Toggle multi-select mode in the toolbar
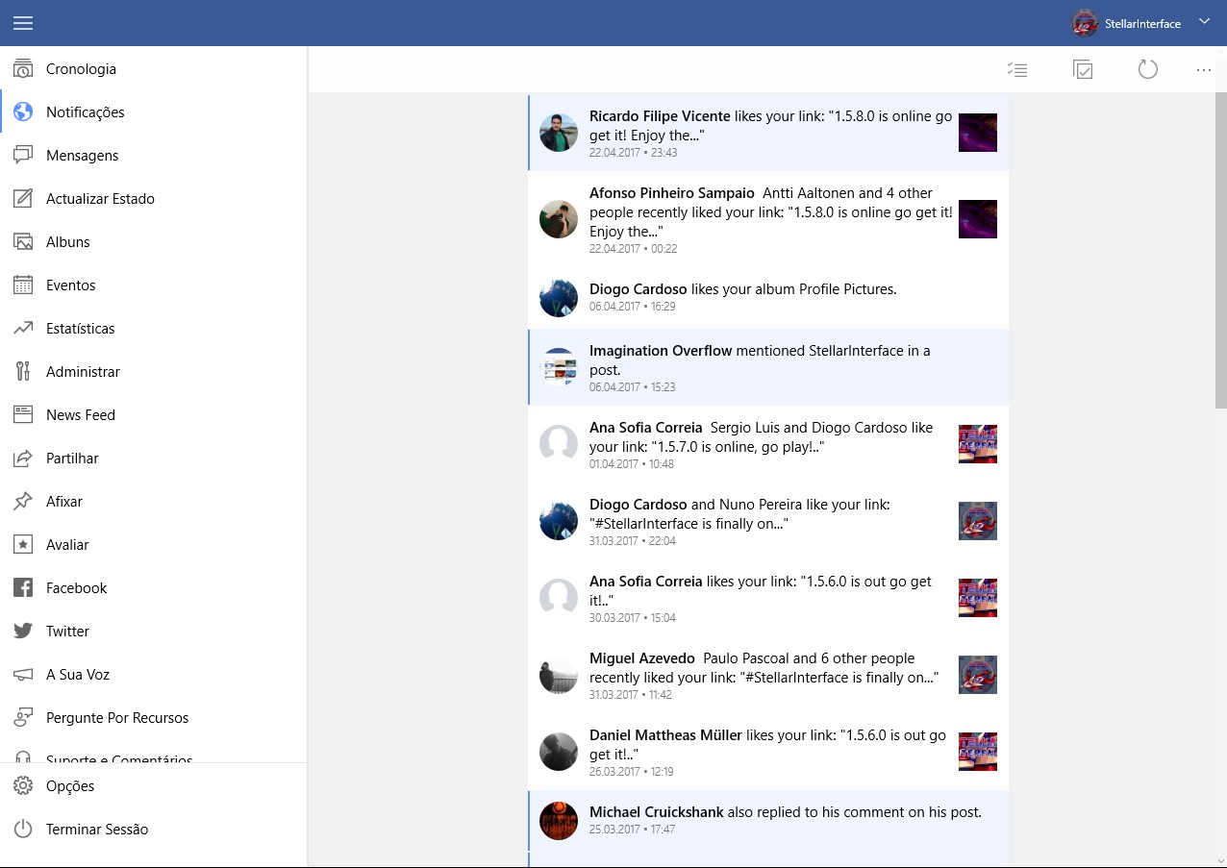1227x868 pixels. tap(1017, 69)
